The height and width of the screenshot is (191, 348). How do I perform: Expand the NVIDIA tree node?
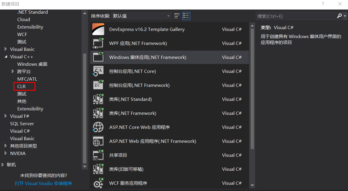(6, 153)
